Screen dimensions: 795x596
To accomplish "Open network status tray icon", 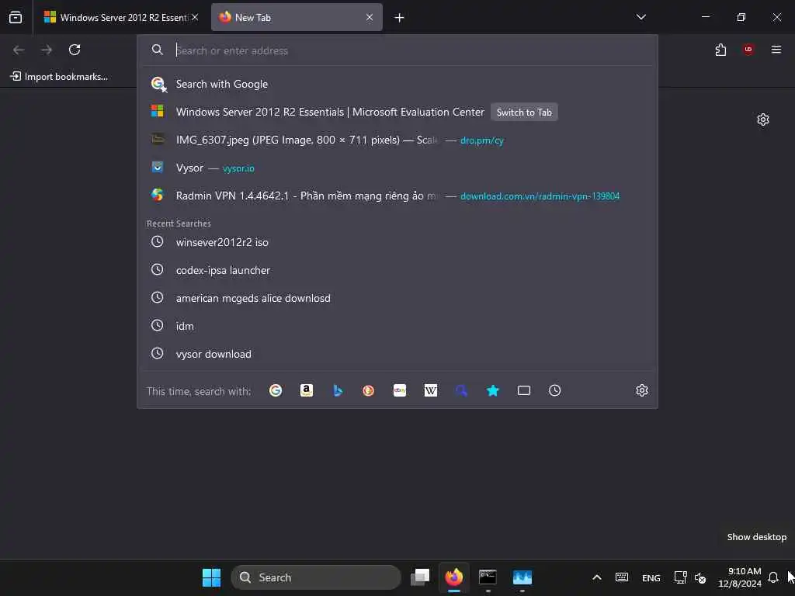I will tap(680, 577).
